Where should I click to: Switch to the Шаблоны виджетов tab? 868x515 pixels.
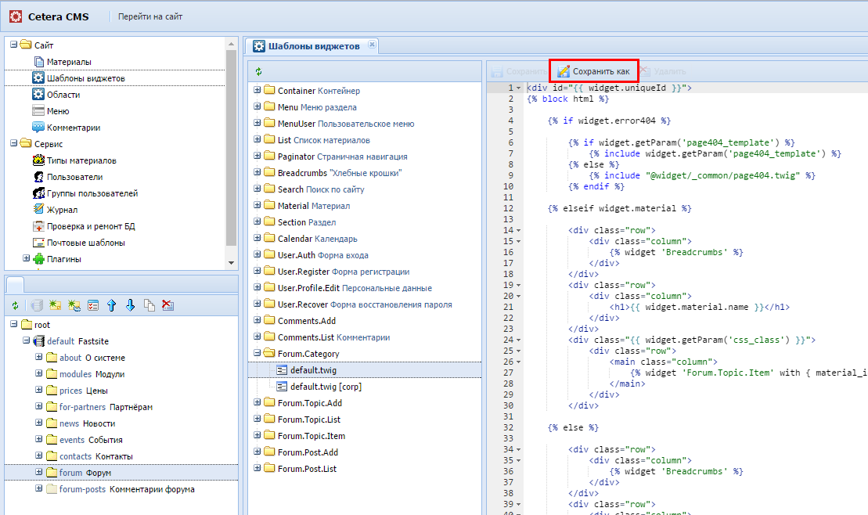[314, 46]
